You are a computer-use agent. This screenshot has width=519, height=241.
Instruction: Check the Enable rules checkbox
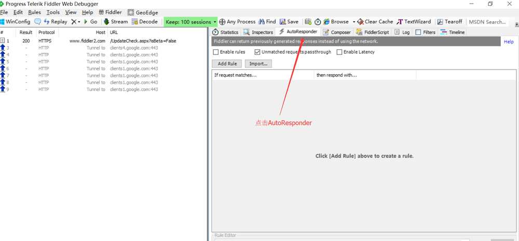click(216, 52)
